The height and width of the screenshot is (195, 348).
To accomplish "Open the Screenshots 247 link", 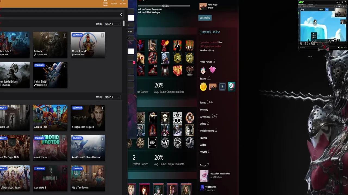I will [x=209, y=116].
